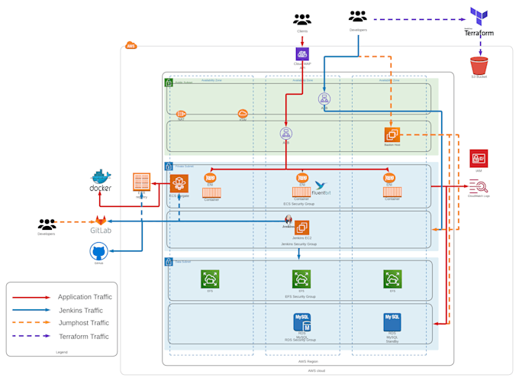Select the Bastion Host icon
This screenshot has height=381, width=519.
pos(392,134)
